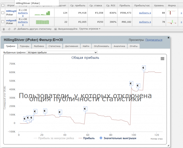183x148 pixels.
Task: Open the Достижения tab
Action: click(71, 46)
